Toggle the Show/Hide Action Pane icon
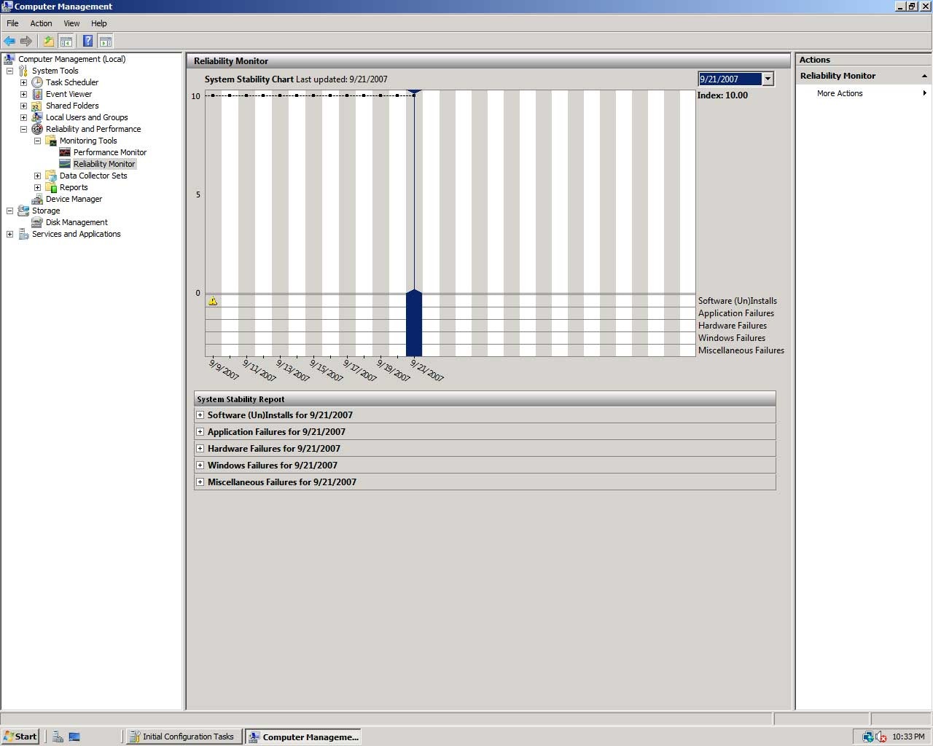 106,42
